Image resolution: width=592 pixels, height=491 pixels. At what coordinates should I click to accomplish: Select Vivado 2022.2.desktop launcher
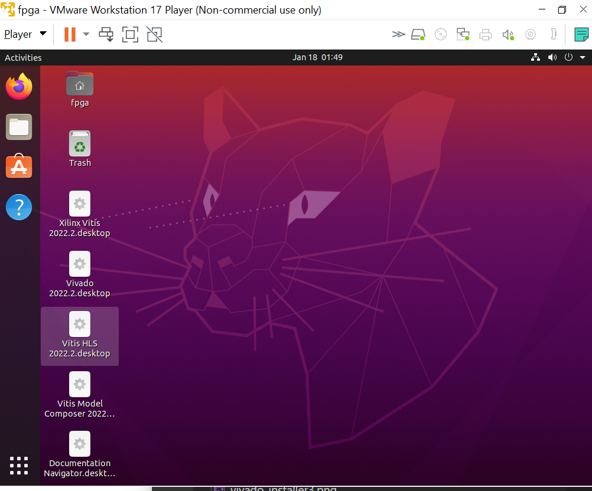[80, 274]
